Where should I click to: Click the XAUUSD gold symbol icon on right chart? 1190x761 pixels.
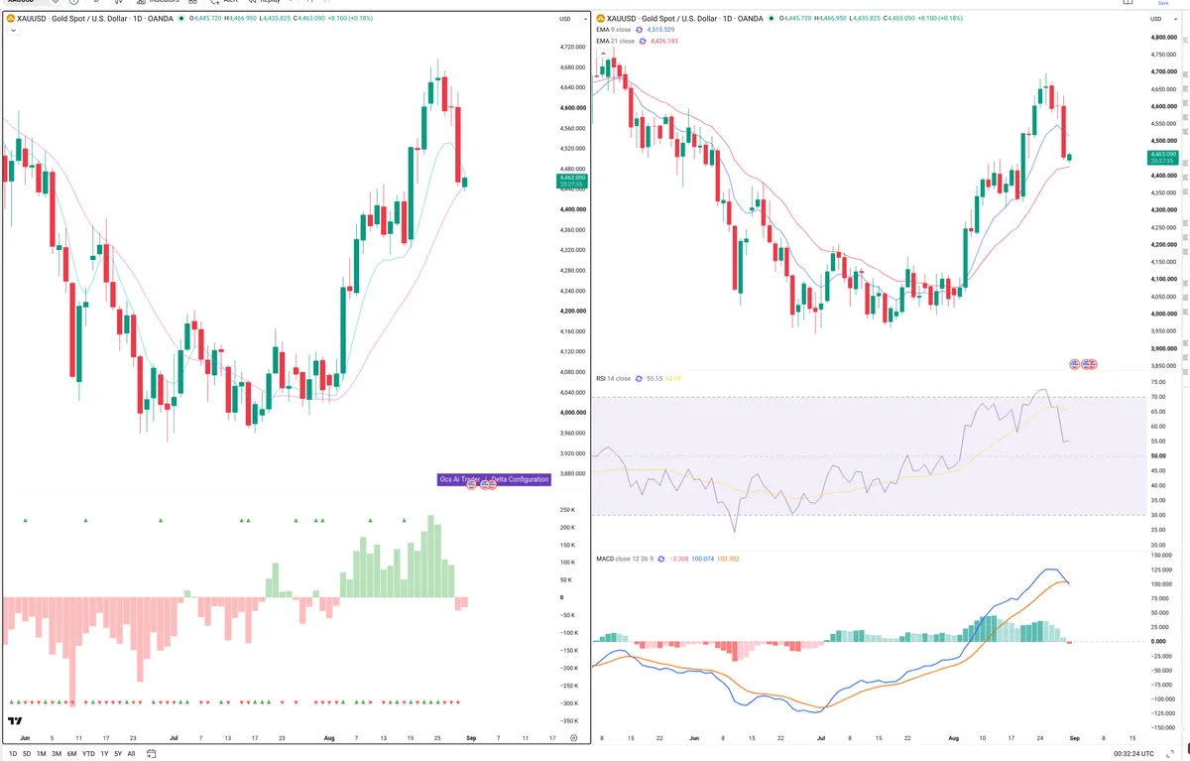[600, 19]
